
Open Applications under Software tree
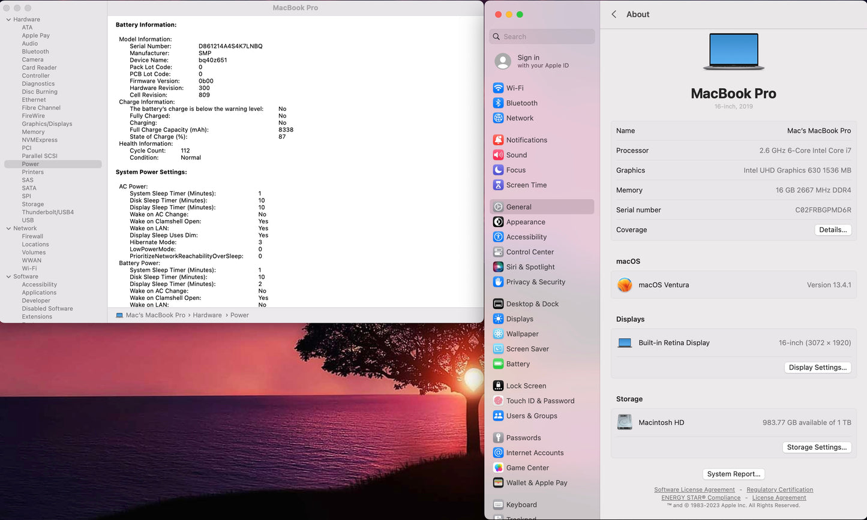39,293
